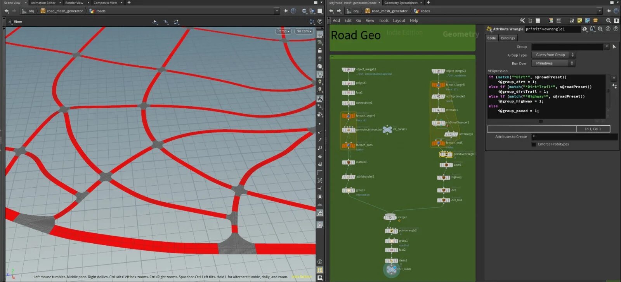Click the info icon at the viewport bottom right
Image resolution: width=621 pixels, height=282 pixels.
coord(320,262)
